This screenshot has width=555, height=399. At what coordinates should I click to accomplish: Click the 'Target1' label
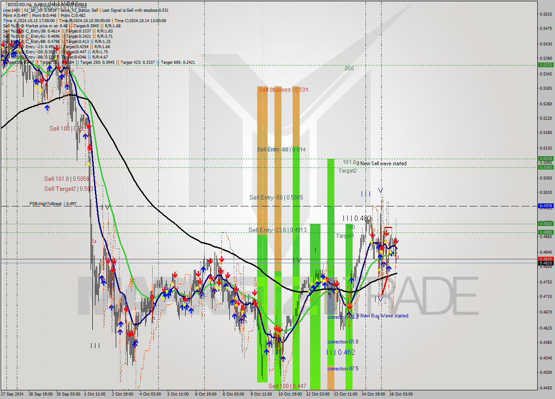(x=345, y=236)
